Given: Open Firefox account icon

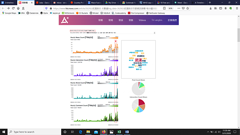Looking at the screenshot, I should click(226, 8).
